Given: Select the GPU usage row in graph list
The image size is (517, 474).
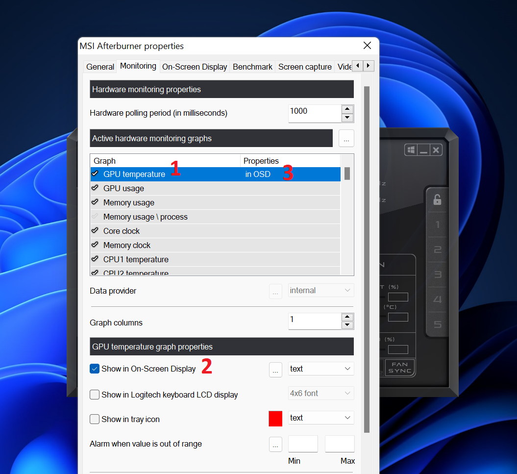Looking at the screenshot, I should coord(215,188).
